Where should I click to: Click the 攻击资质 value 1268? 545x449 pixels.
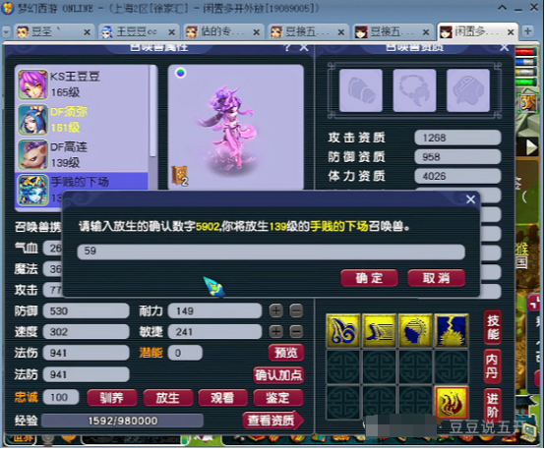pyautogui.click(x=457, y=138)
